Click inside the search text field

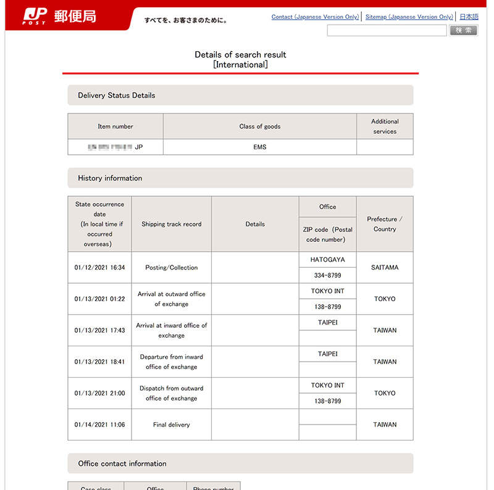pos(386,30)
